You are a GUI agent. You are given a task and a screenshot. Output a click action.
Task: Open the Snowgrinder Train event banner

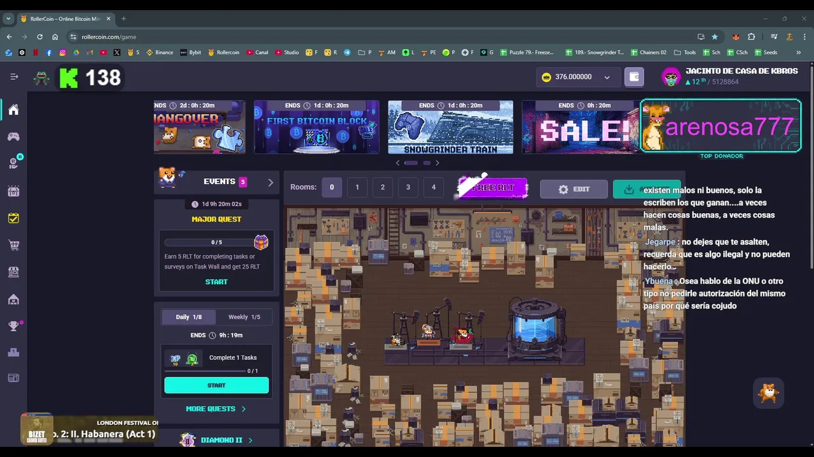click(450, 127)
